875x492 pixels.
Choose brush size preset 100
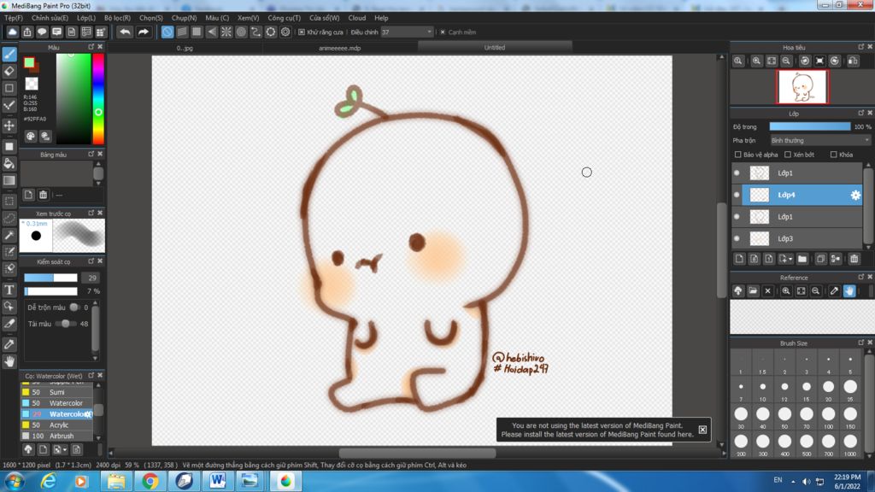click(829, 414)
